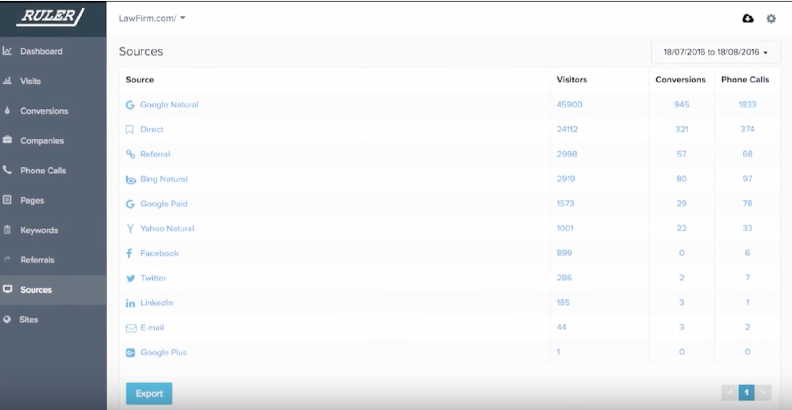Open the LawFirm.com/ site dropdown
Viewport: 792px width, 410px height.
[x=152, y=18]
